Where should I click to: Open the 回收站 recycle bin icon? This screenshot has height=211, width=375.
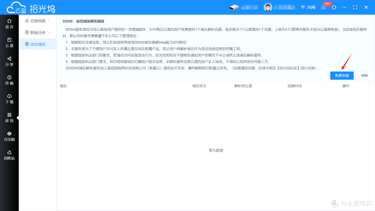pos(9,155)
